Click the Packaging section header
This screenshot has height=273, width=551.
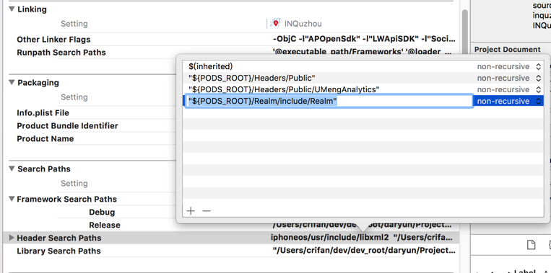click(38, 83)
